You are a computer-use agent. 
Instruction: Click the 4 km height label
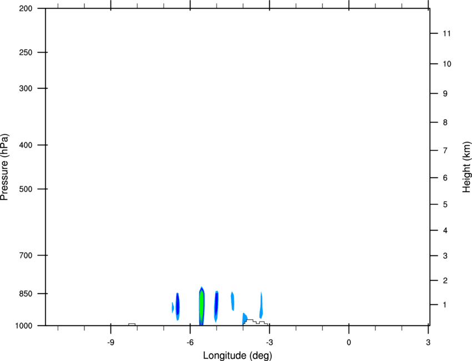click(x=445, y=230)
